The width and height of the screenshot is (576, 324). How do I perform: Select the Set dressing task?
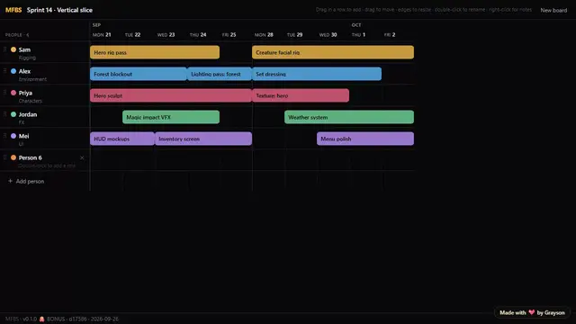pyautogui.click(x=317, y=74)
